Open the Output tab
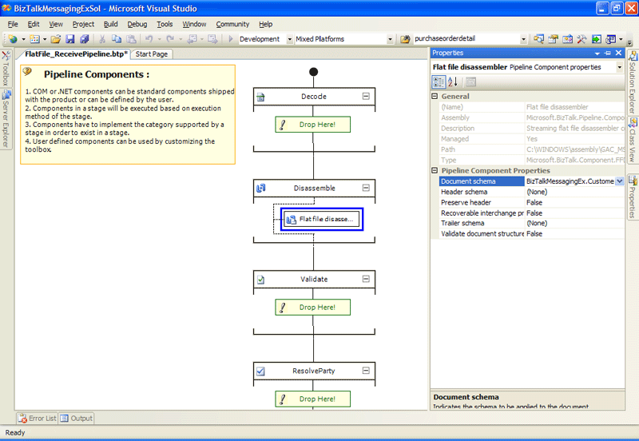 (x=76, y=419)
